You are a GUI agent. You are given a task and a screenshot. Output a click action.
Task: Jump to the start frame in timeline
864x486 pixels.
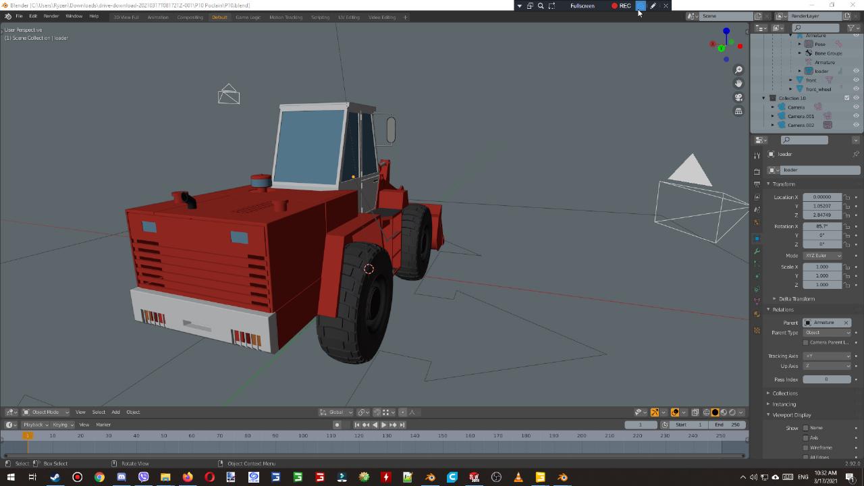click(x=357, y=425)
